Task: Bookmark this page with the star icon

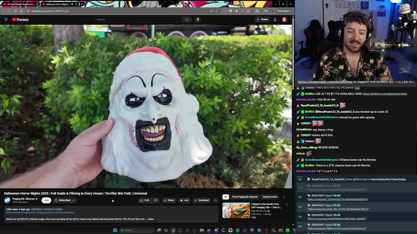Action: tap(216, 11)
